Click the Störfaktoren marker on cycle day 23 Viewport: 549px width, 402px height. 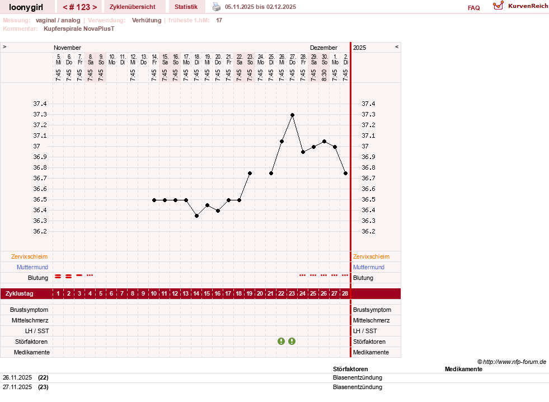(292, 342)
